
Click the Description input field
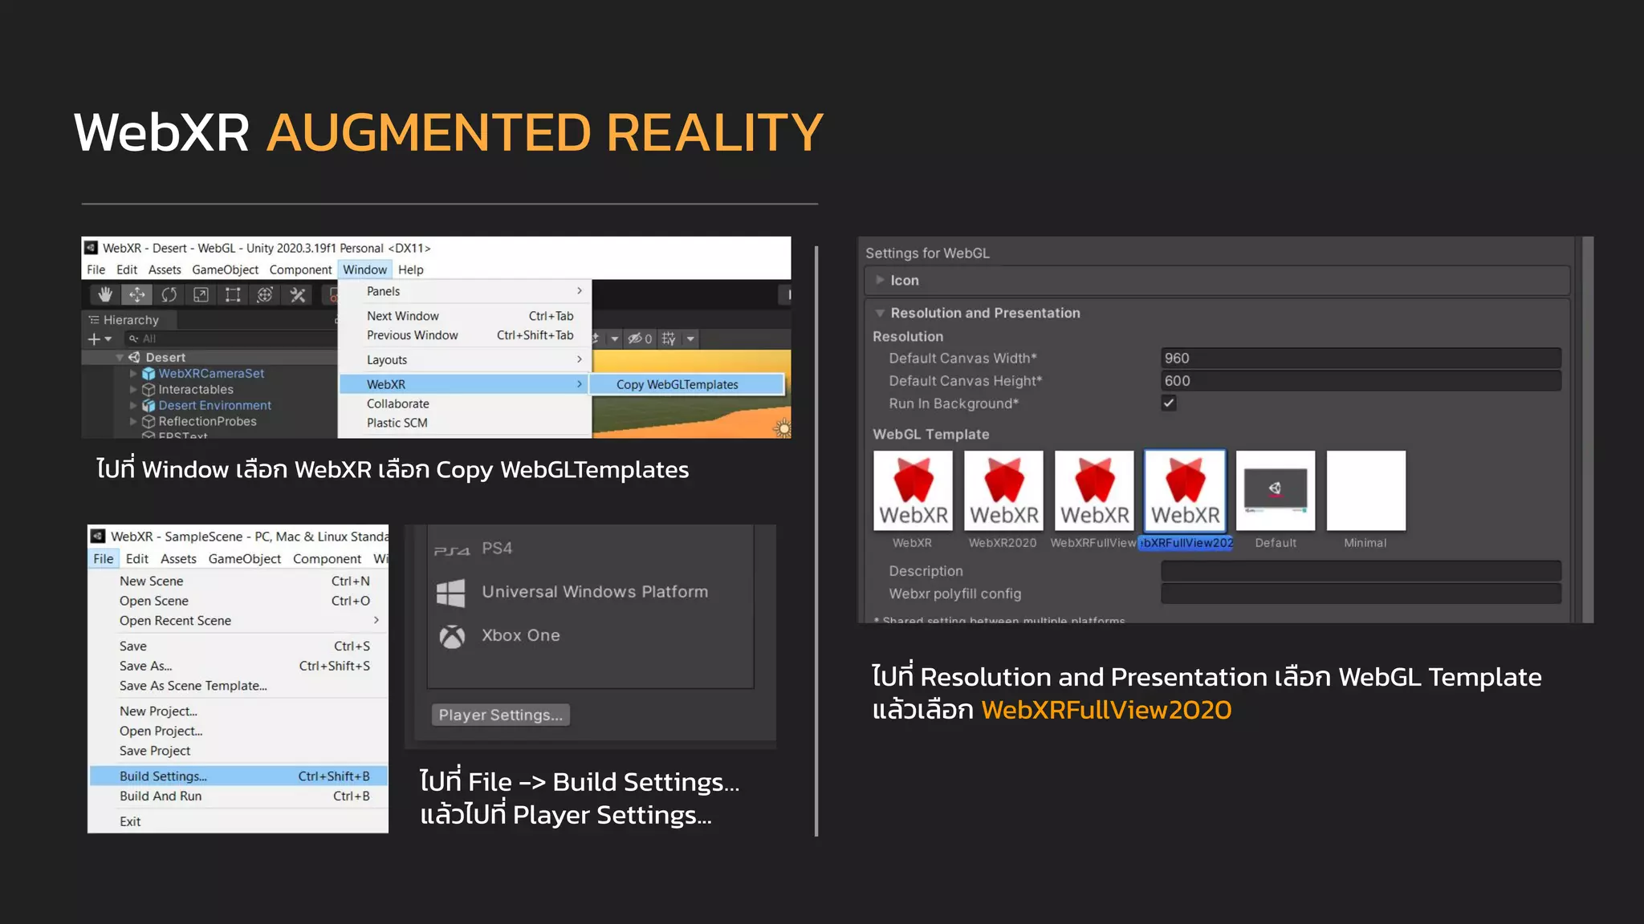[x=1361, y=571]
